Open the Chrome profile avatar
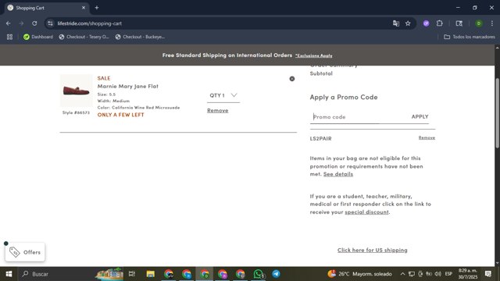Image resolution: width=500 pixels, height=281 pixels. point(479,23)
